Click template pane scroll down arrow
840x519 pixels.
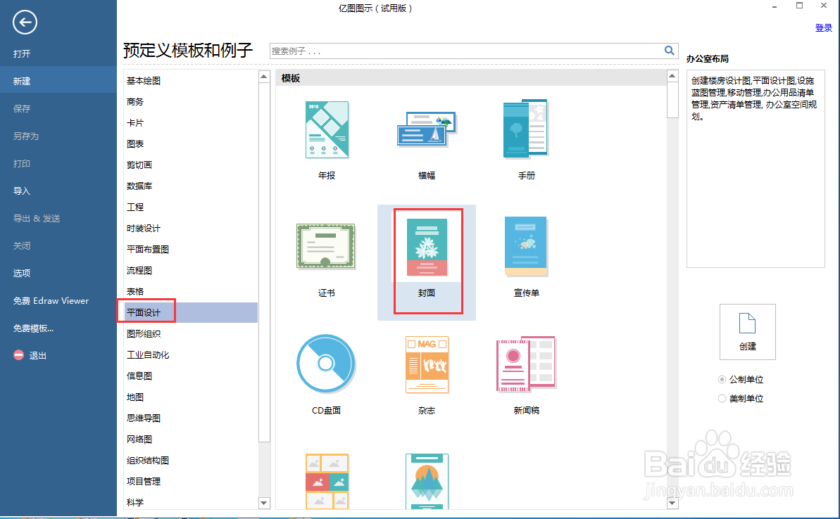[673, 503]
